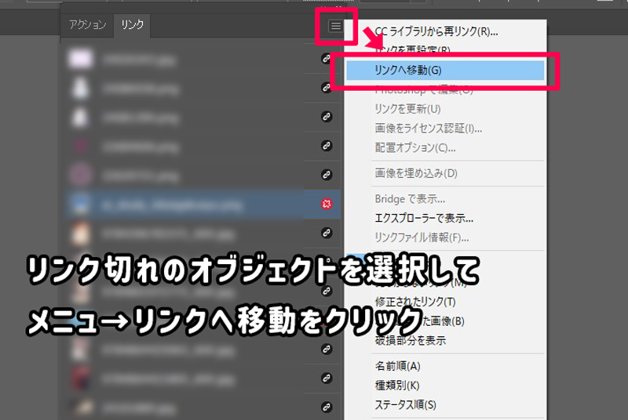Switch to the アクション tab

[87, 25]
